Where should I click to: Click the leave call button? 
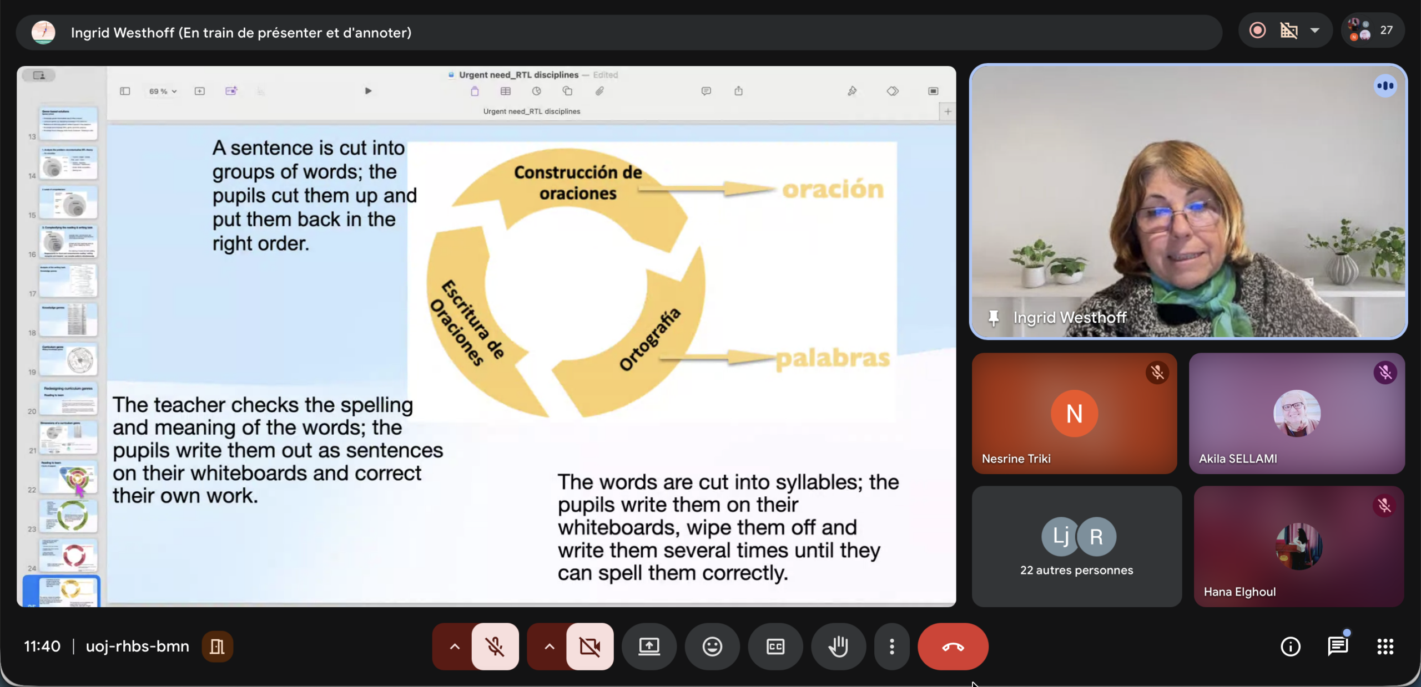(x=953, y=647)
